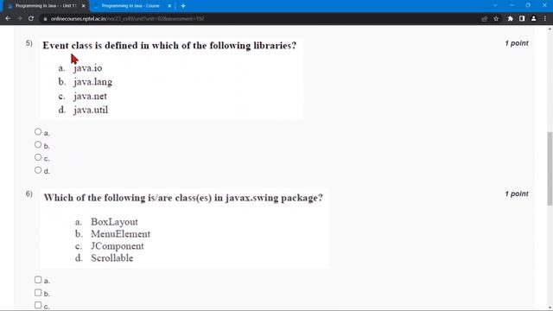The image size is (553, 311).
Task: Close the Programming in Java Course tab
Action: click(x=169, y=6)
